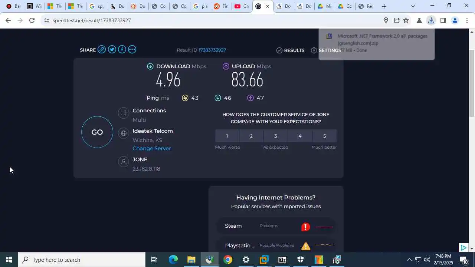The image size is (475, 267).
Task: Open Task View on taskbar
Action: point(154,260)
